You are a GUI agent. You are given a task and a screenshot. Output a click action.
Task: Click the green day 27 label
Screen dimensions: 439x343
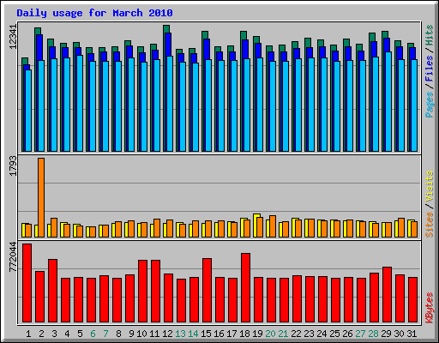click(360, 334)
